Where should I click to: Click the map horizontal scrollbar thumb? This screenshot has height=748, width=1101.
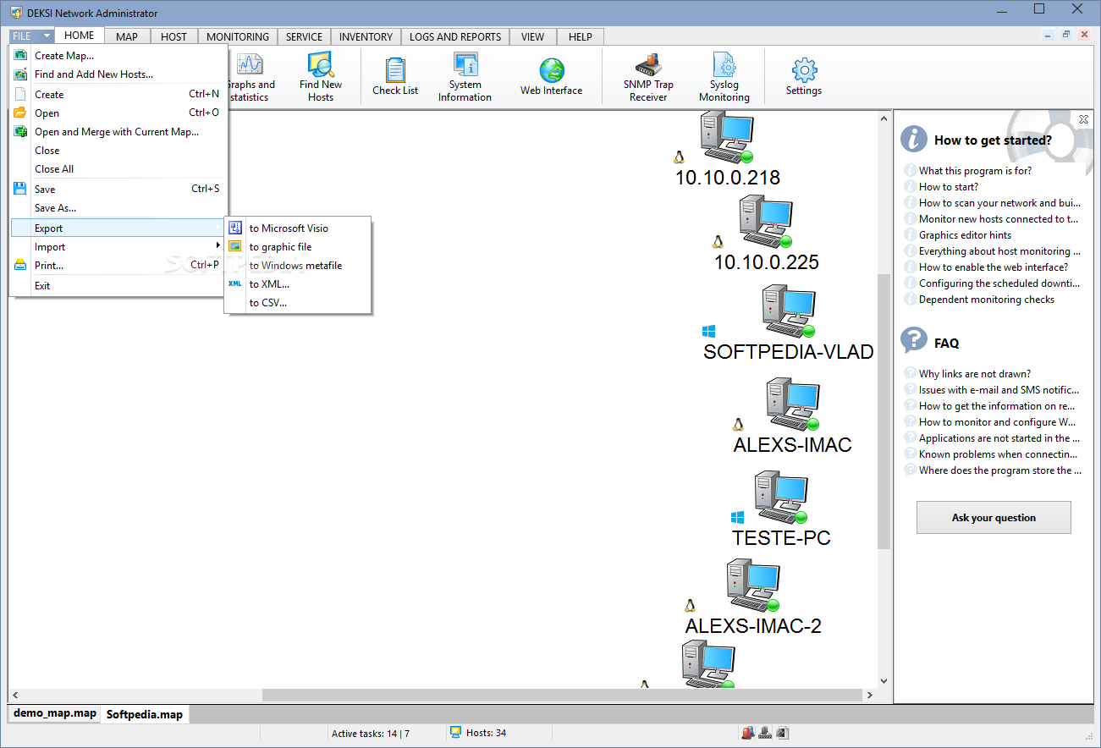pyautogui.click(x=563, y=695)
